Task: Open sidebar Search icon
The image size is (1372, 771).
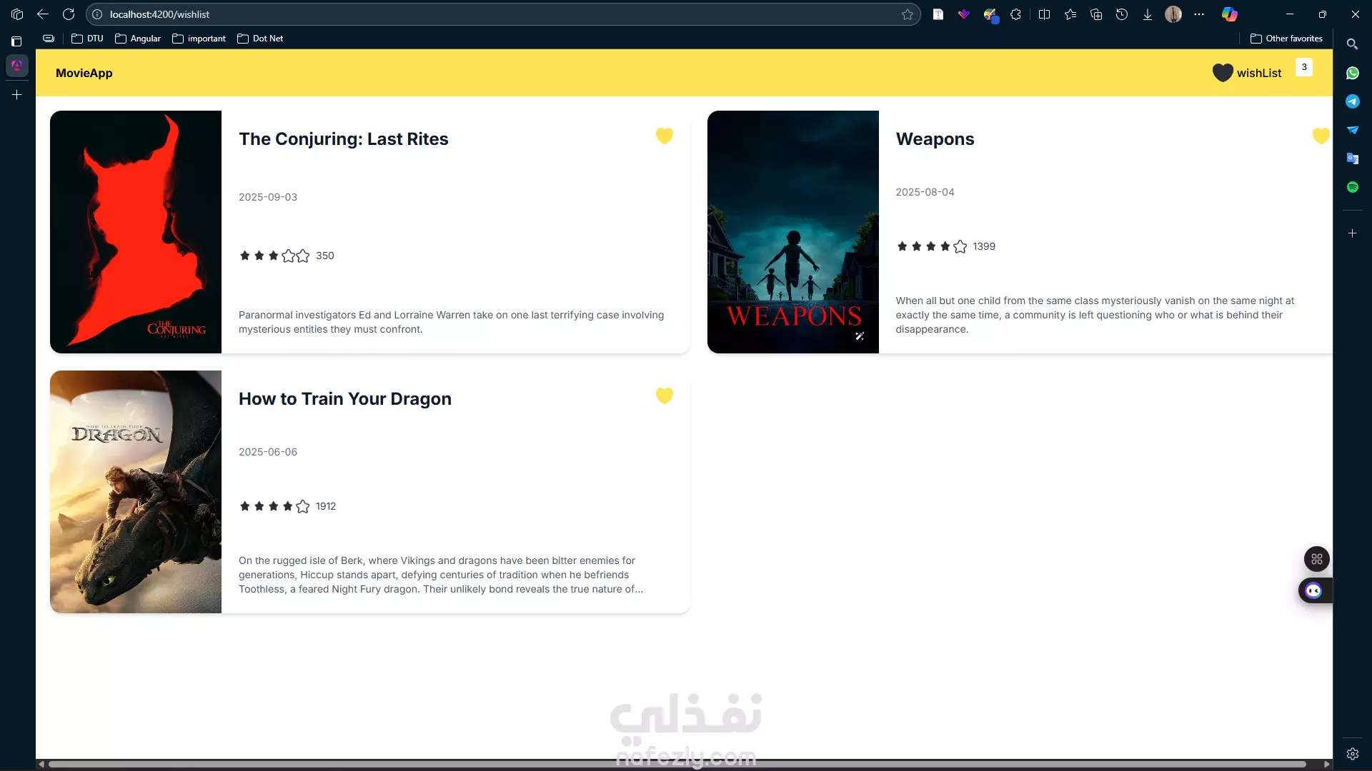Action: point(1352,44)
